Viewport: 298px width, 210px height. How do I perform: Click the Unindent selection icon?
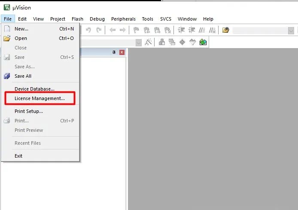click(192, 30)
